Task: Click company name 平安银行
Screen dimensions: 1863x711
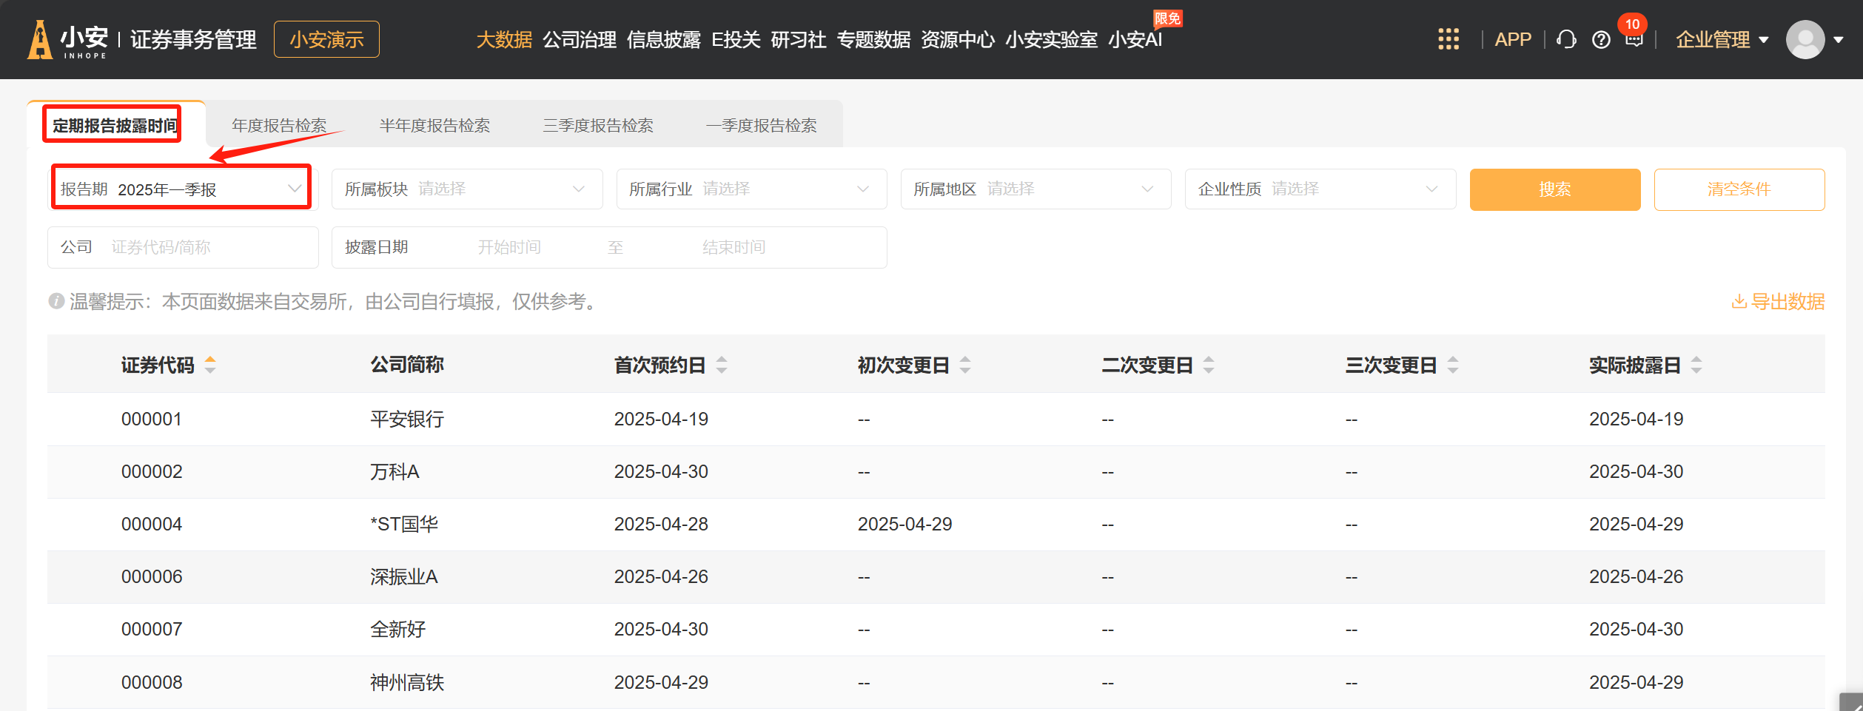Action: point(407,419)
